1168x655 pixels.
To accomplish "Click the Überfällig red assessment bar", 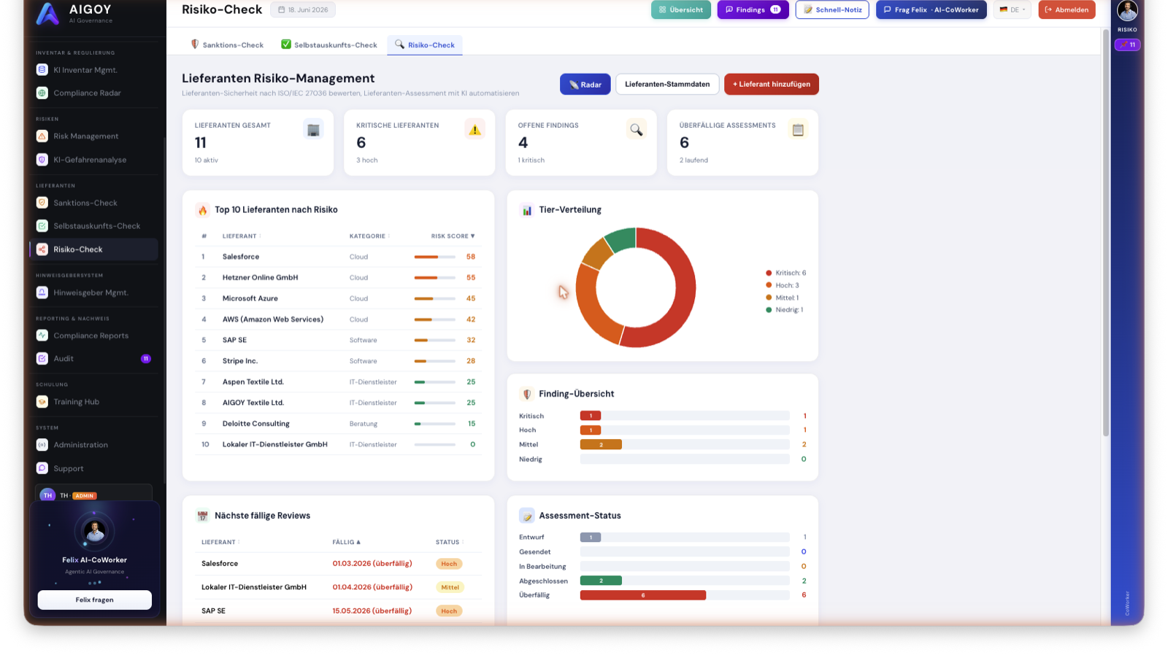I will pos(642,596).
